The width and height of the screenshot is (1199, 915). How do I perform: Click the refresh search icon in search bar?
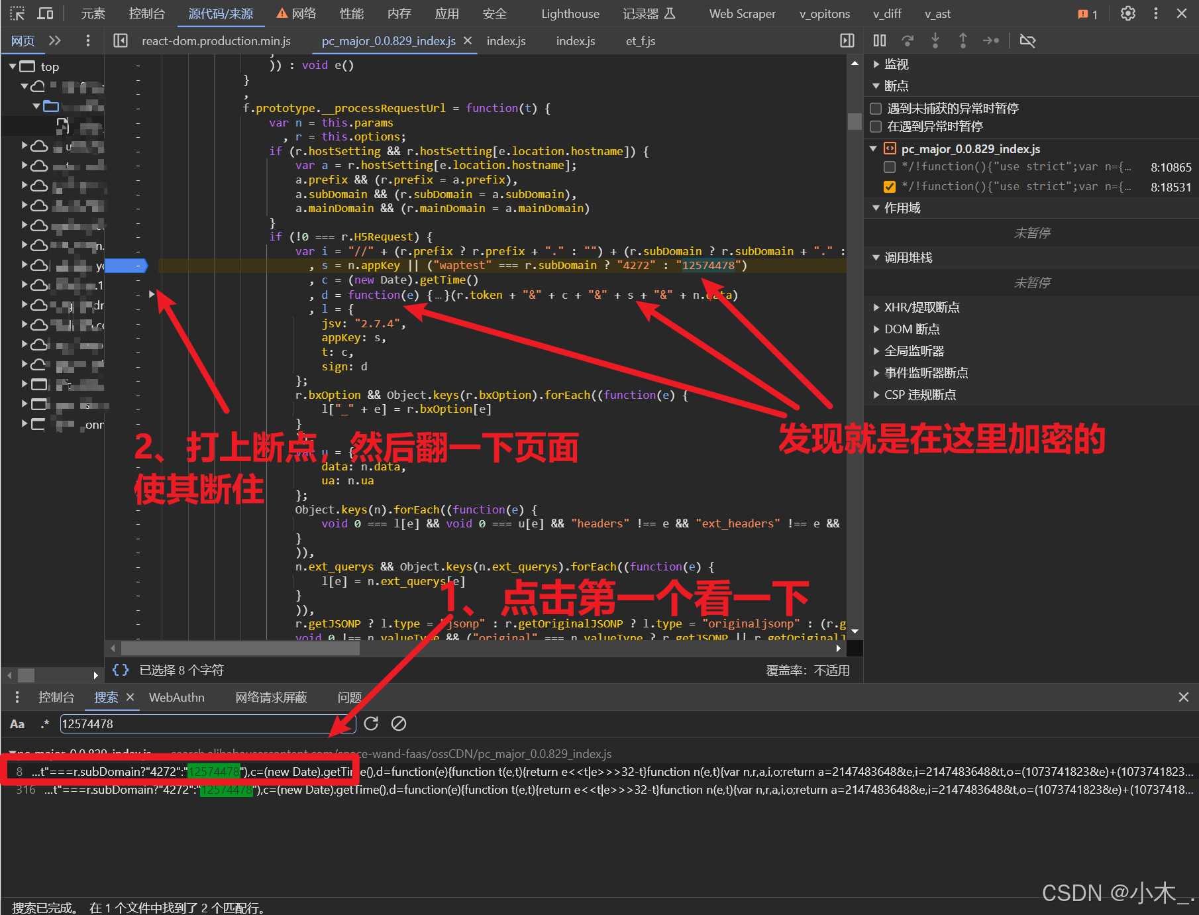click(371, 724)
